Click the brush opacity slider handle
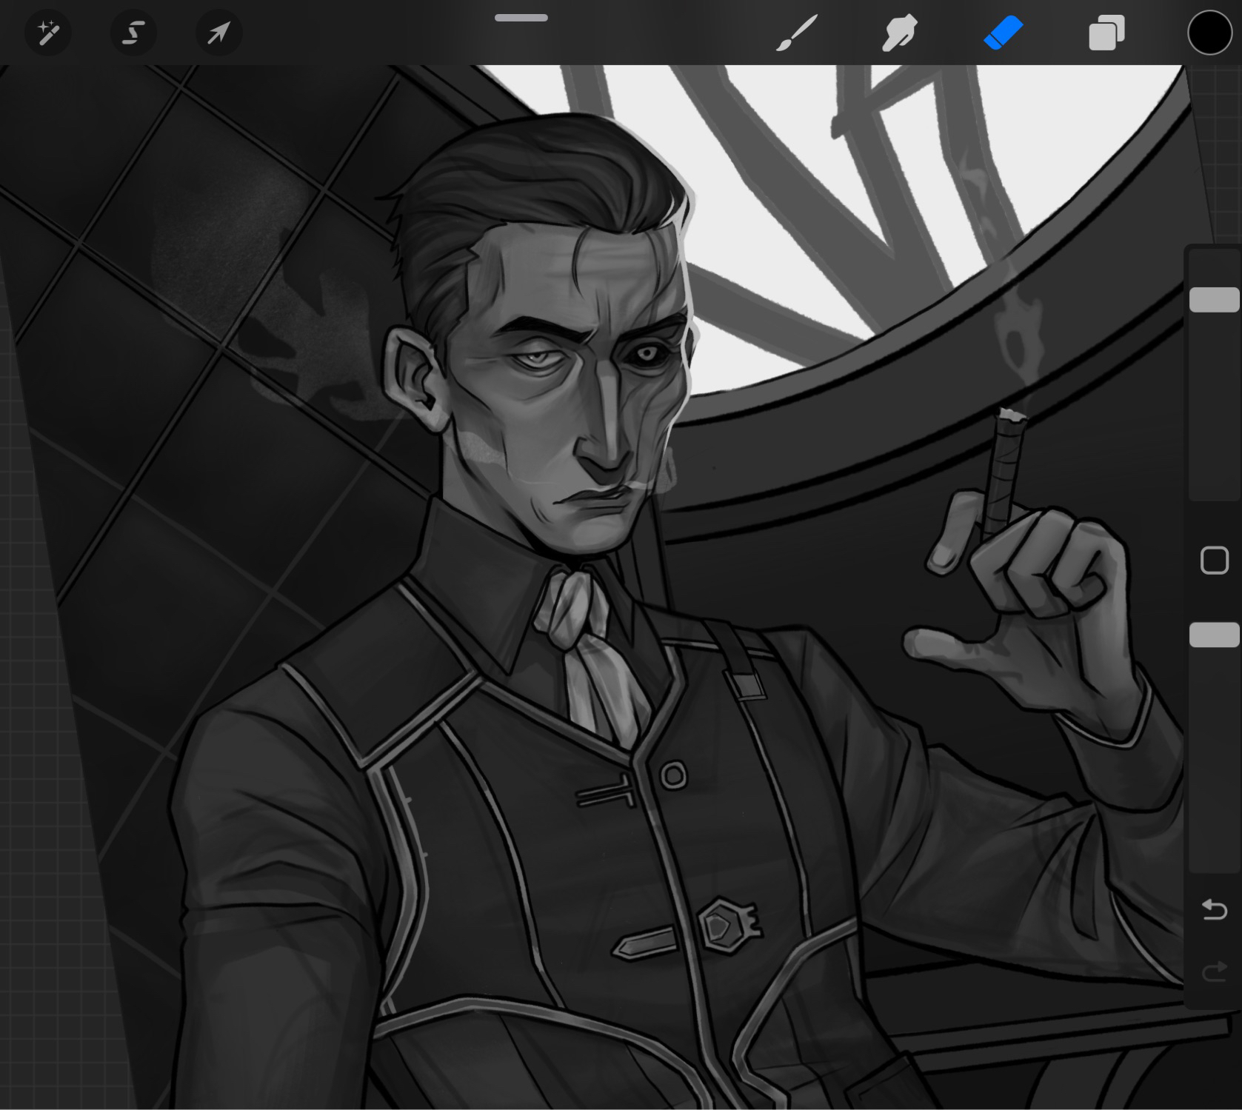Viewport: 1242px width, 1110px height. point(1214,635)
